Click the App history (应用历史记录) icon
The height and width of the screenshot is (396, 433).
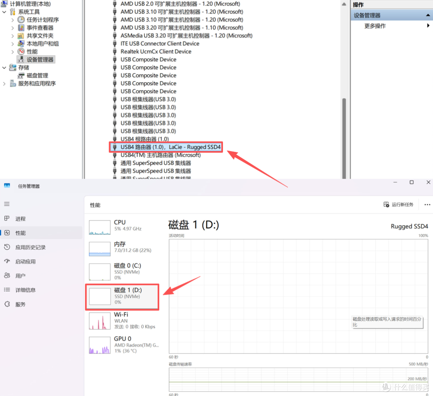pos(7,247)
